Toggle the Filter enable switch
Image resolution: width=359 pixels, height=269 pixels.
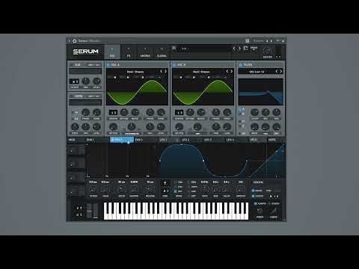coord(241,65)
